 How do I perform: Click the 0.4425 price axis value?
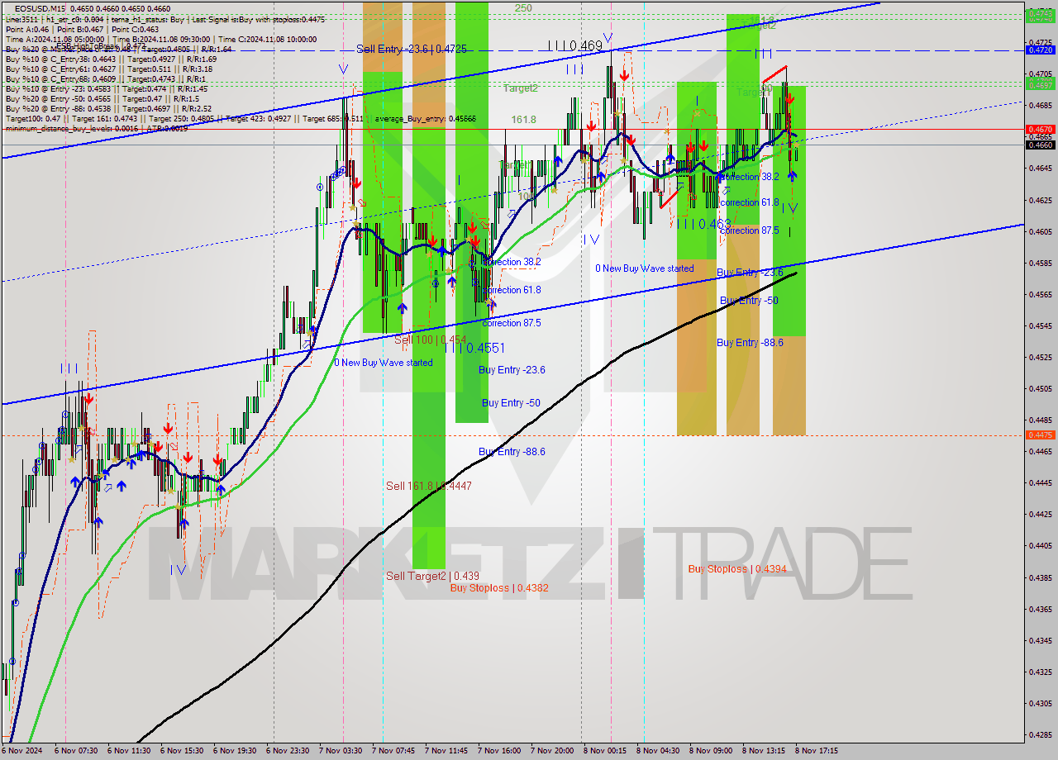1039,514
